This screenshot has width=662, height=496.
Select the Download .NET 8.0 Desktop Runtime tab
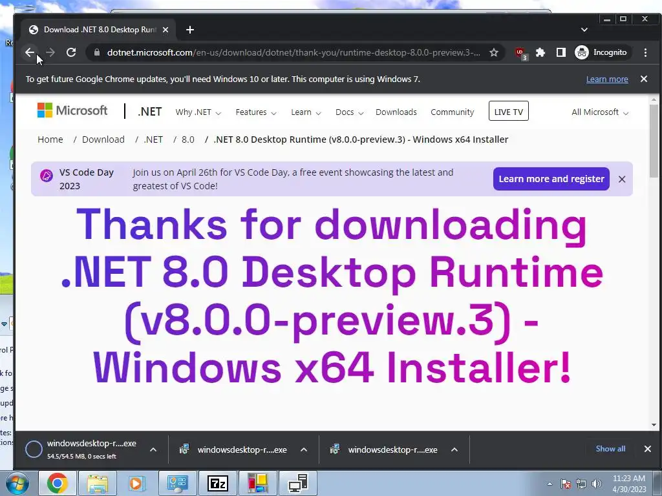tap(99, 30)
